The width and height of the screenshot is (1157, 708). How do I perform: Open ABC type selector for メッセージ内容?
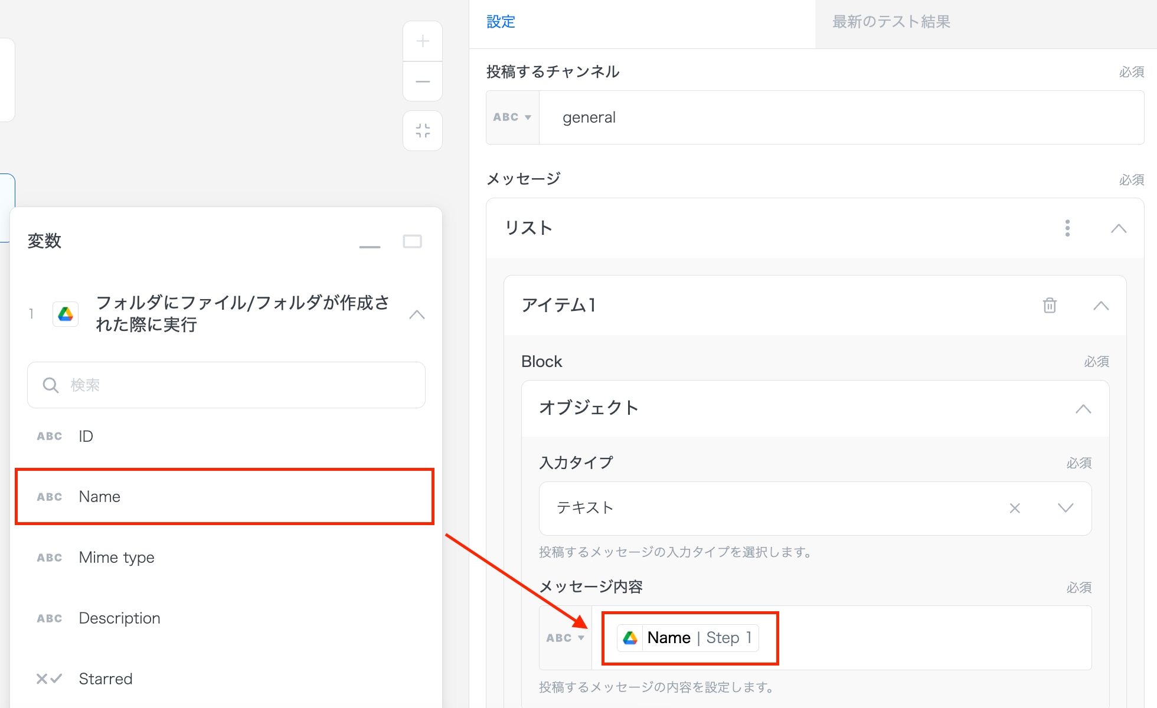(565, 638)
